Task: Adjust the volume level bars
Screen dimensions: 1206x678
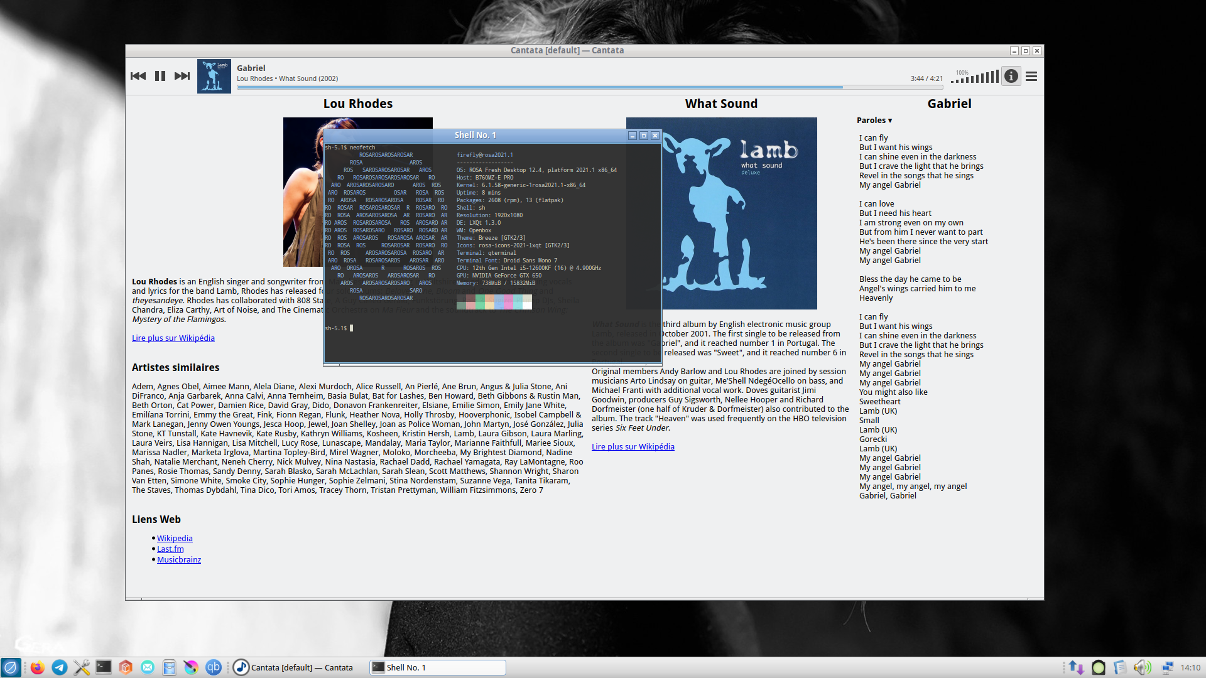Action: tap(975, 77)
